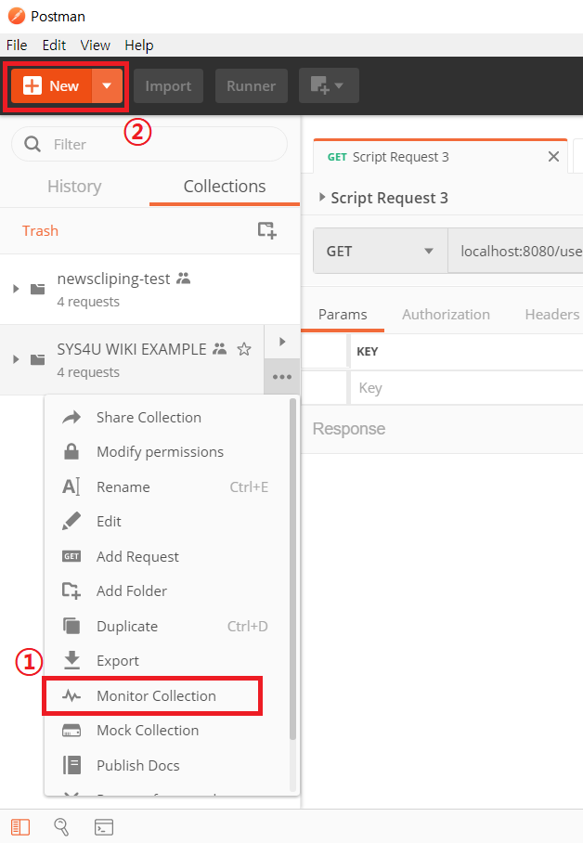This screenshot has width=583, height=843.
Task: Choose Add Folder menu entry
Action: point(167,590)
